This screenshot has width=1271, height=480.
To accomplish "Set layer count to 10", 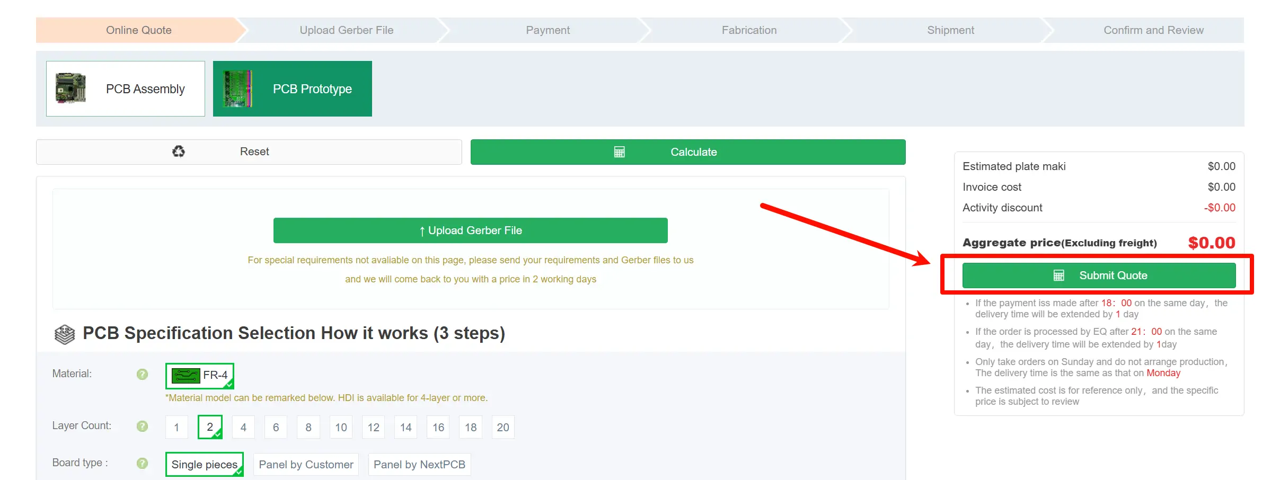I will [341, 427].
